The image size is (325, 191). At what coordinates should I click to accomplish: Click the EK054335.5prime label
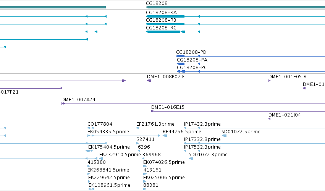point(108,132)
